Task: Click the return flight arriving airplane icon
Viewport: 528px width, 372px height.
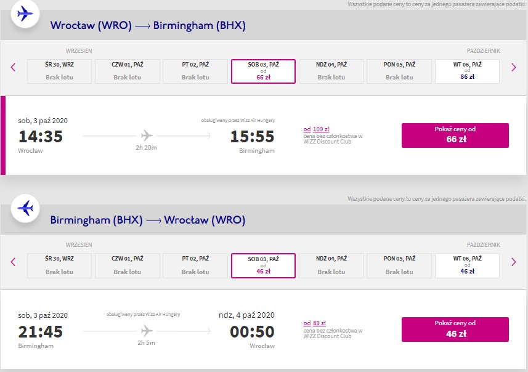Action: 25,208
